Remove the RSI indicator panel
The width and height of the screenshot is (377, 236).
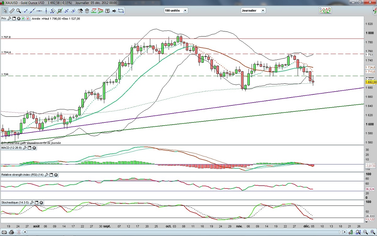pyautogui.click(x=56, y=175)
